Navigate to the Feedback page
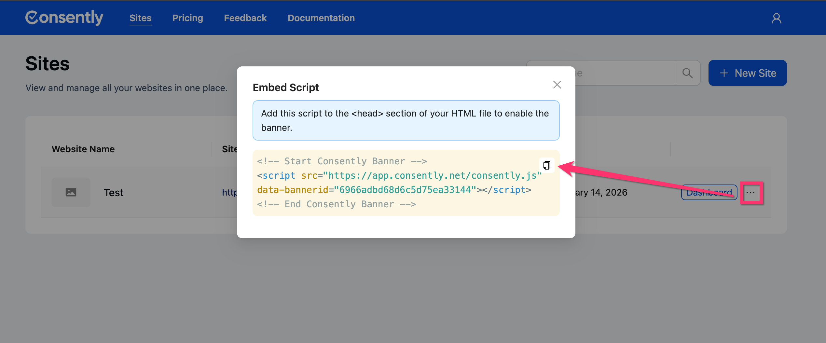 [245, 18]
